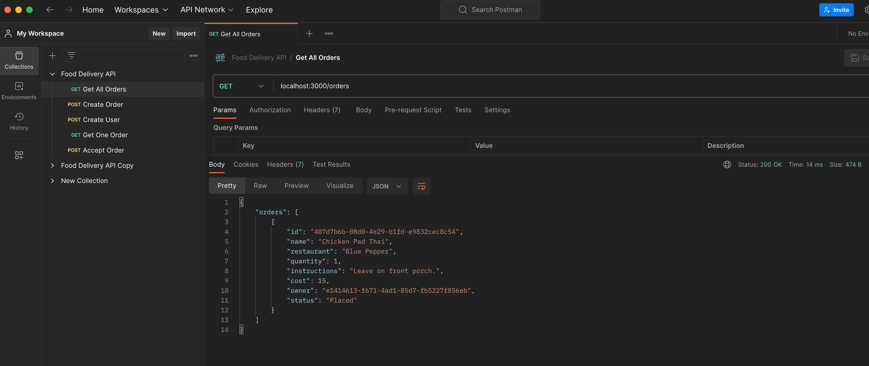Click the blue Invite button

pyautogui.click(x=836, y=10)
